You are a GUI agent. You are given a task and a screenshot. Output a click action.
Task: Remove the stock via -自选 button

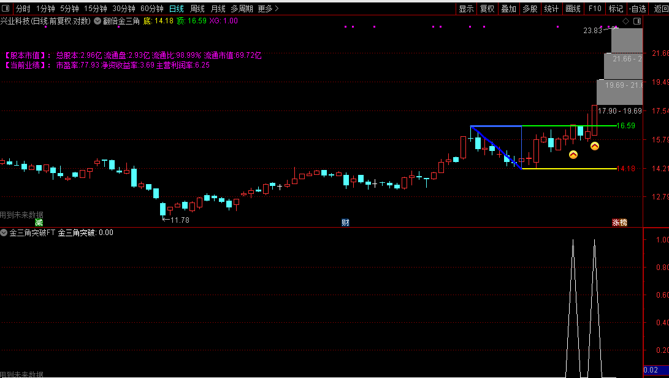pos(638,9)
